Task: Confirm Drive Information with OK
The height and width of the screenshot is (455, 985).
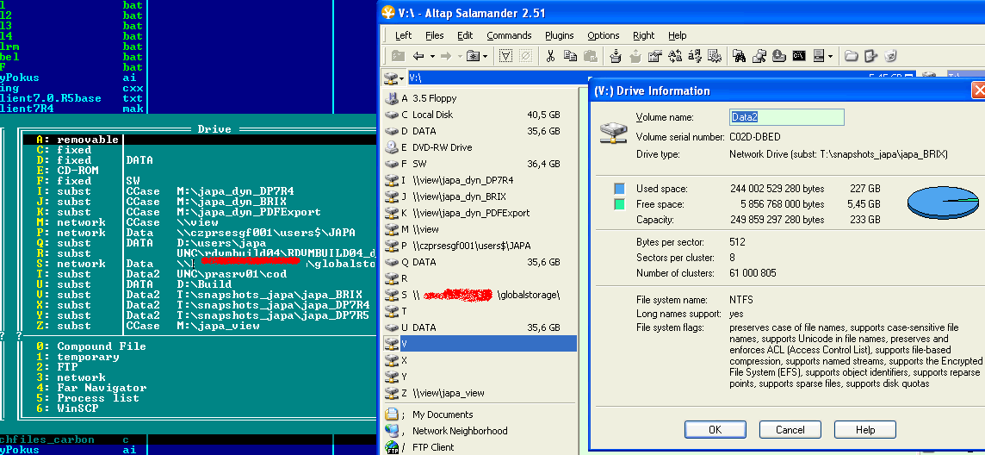Action: point(715,430)
